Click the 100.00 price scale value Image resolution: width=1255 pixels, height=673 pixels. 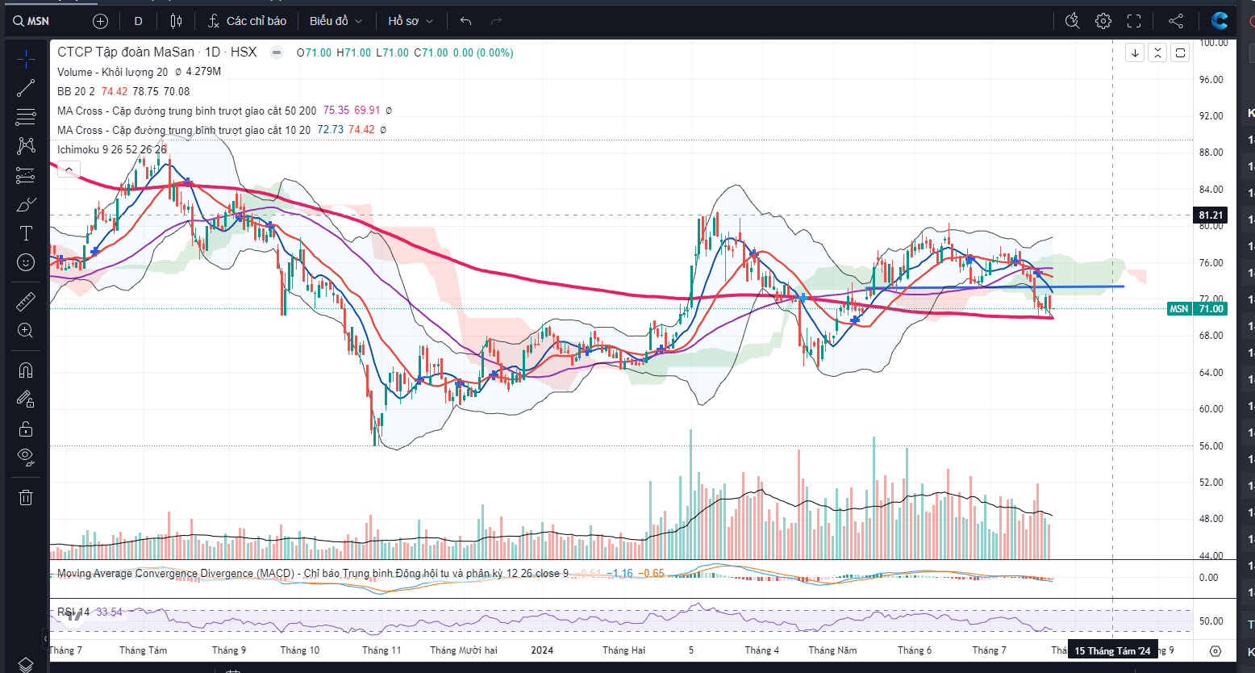coord(1213,43)
